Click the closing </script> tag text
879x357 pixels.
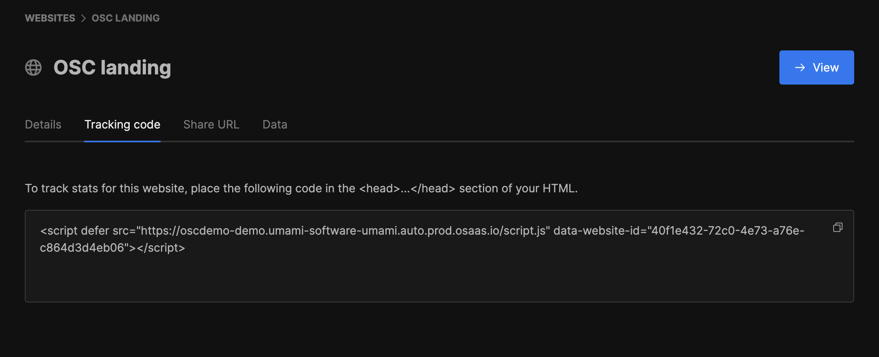click(161, 248)
